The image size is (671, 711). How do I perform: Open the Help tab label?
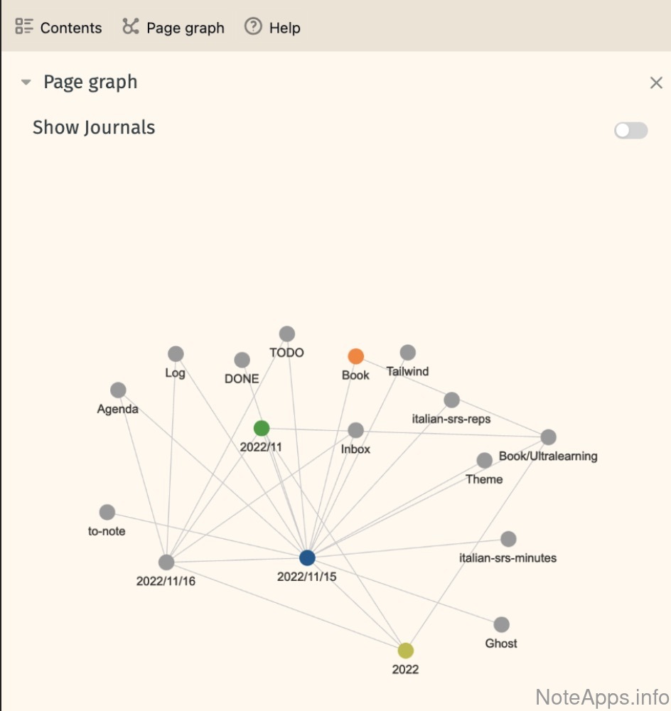[x=284, y=28]
